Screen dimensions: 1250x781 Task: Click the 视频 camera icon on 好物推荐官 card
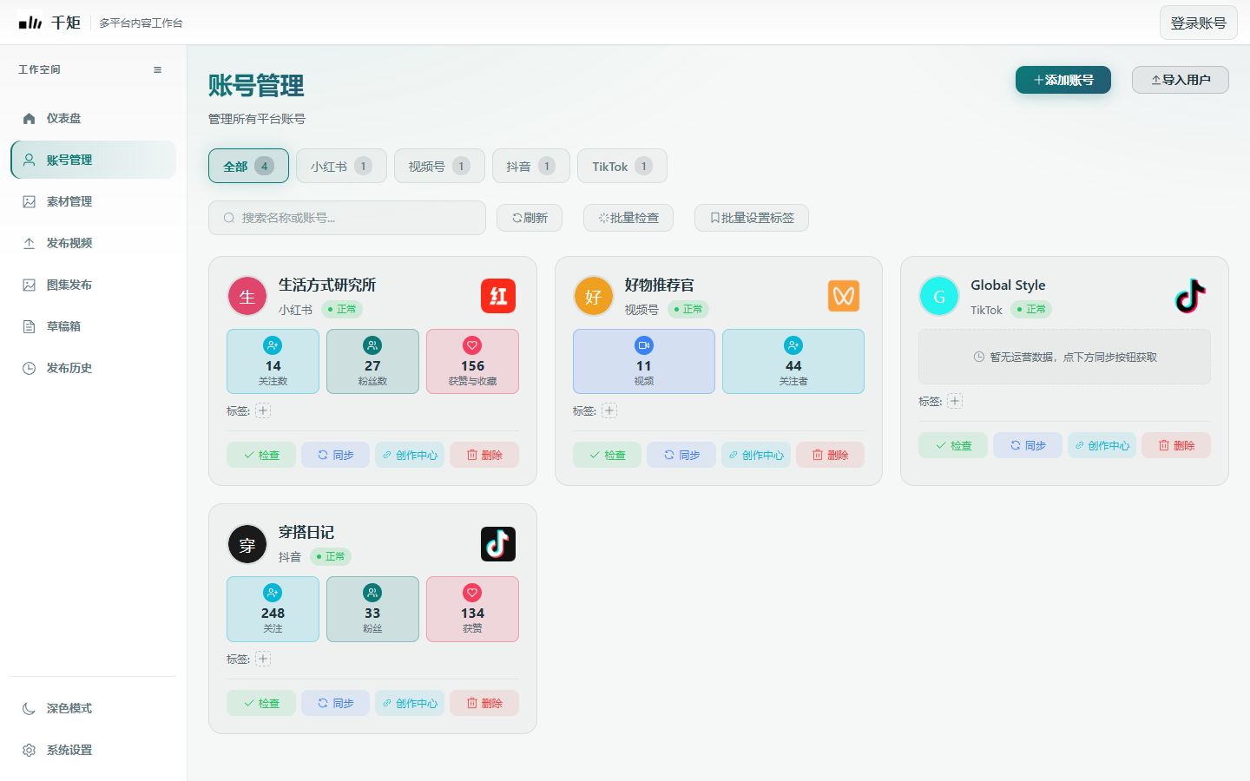coord(644,345)
